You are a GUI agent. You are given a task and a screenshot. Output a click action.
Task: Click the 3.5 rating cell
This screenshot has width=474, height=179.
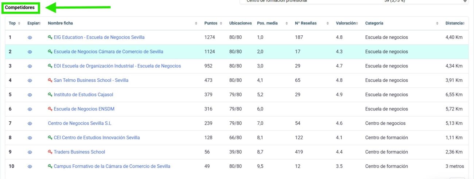(x=339, y=166)
